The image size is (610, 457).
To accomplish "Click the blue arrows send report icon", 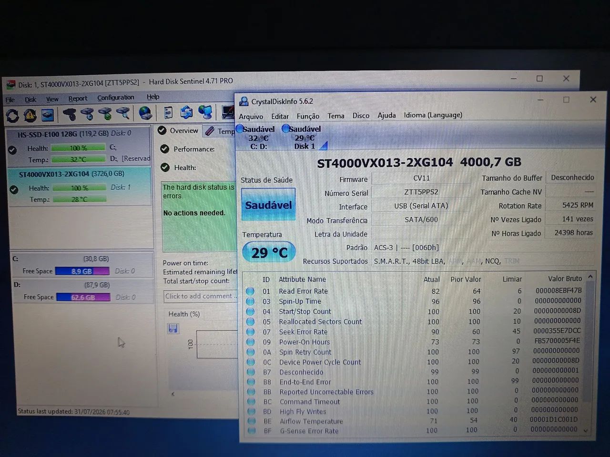I will pos(186,112).
